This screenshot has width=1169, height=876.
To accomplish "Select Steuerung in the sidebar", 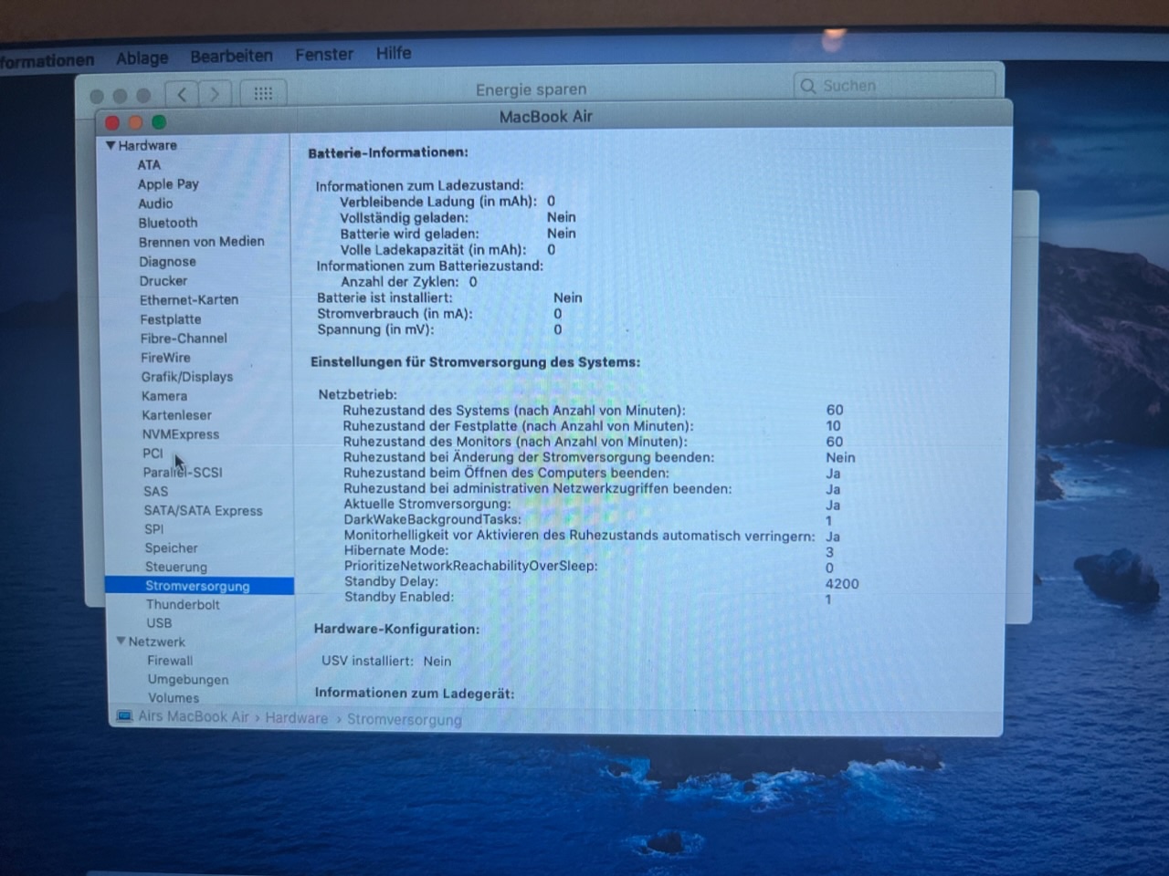I will pyautogui.click(x=175, y=567).
